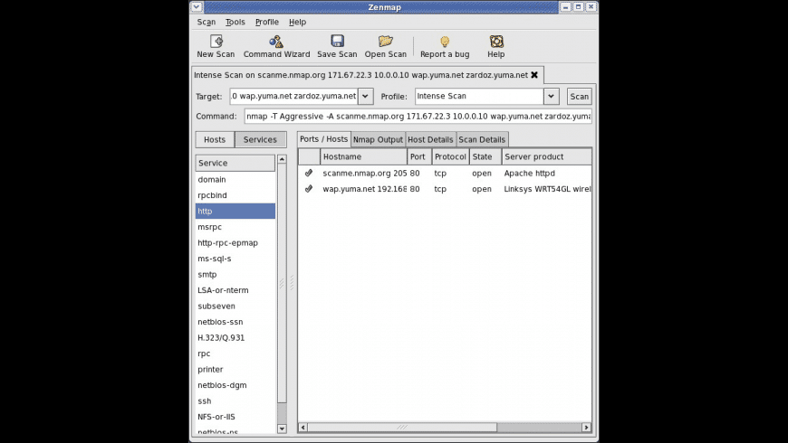The width and height of the screenshot is (788, 443).
Task: Click the Open Scan folder icon
Action: click(386, 42)
